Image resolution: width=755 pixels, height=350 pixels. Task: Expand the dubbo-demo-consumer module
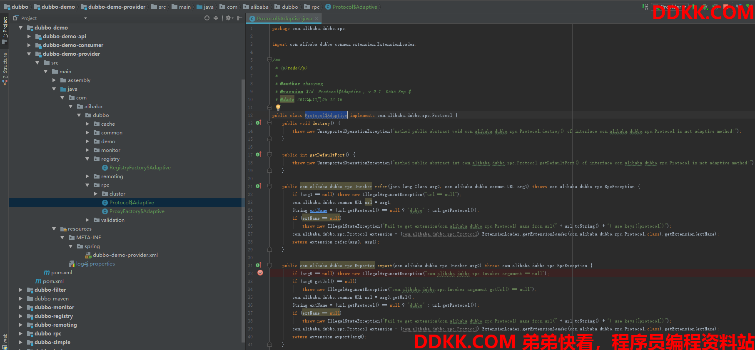(x=29, y=45)
